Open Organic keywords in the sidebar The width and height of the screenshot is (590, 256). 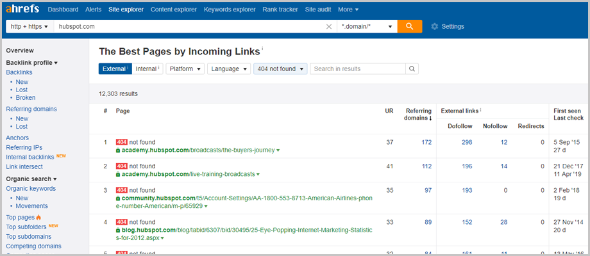tap(31, 188)
